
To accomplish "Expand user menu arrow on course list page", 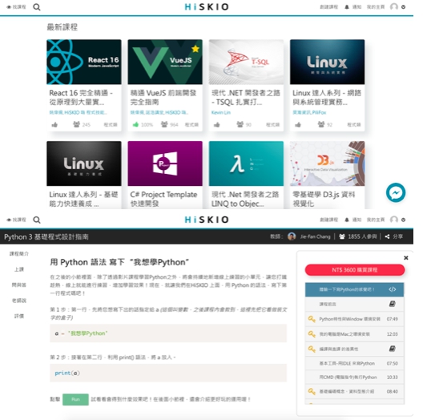I will click(x=403, y=7).
